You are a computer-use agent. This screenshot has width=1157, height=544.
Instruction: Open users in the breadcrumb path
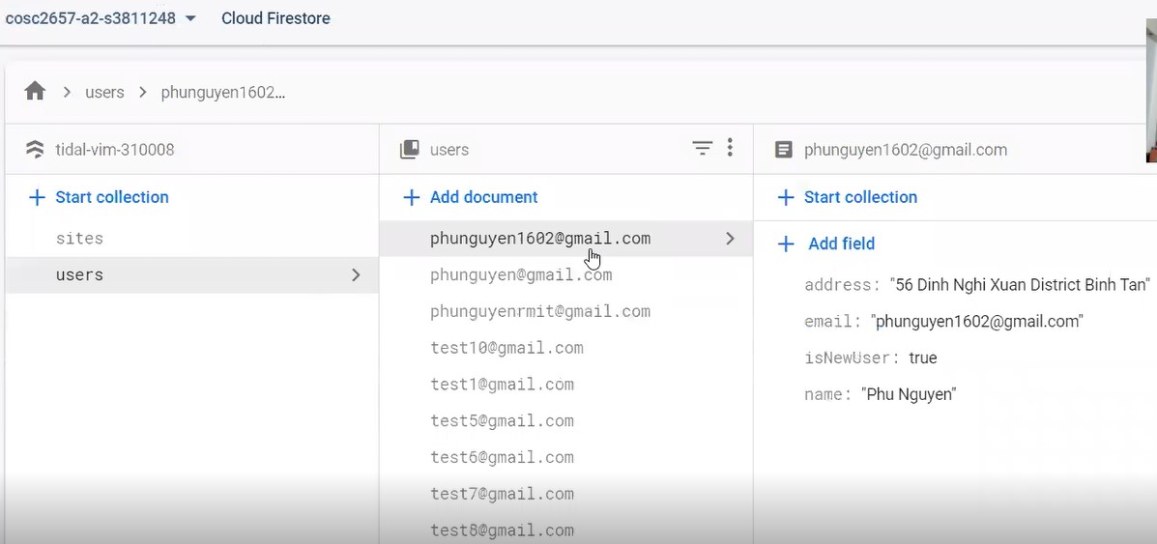pyautogui.click(x=104, y=92)
